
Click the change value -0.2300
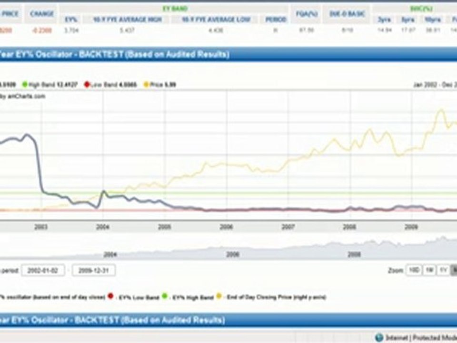click(x=42, y=30)
